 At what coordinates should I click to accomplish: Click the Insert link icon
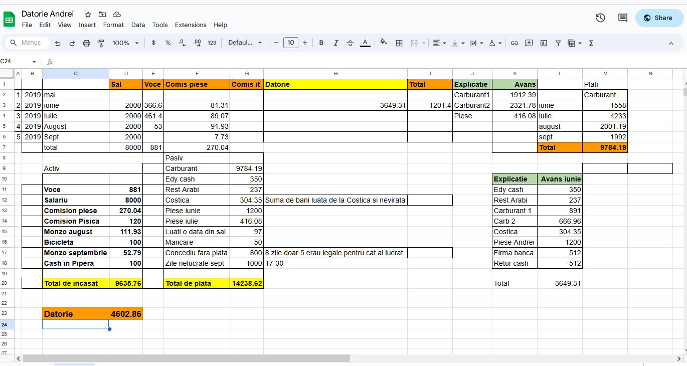click(x=514, y=43)
